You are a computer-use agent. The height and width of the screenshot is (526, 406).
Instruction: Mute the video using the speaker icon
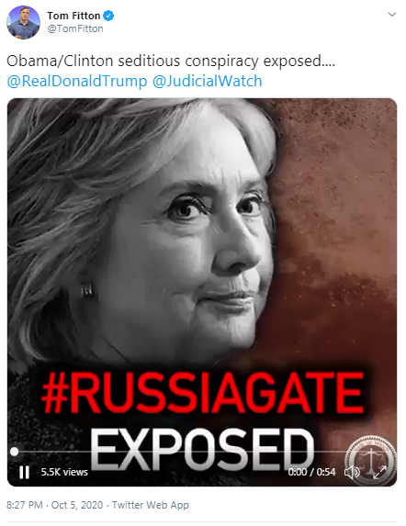pyautogui.click(x=352, y=473)
